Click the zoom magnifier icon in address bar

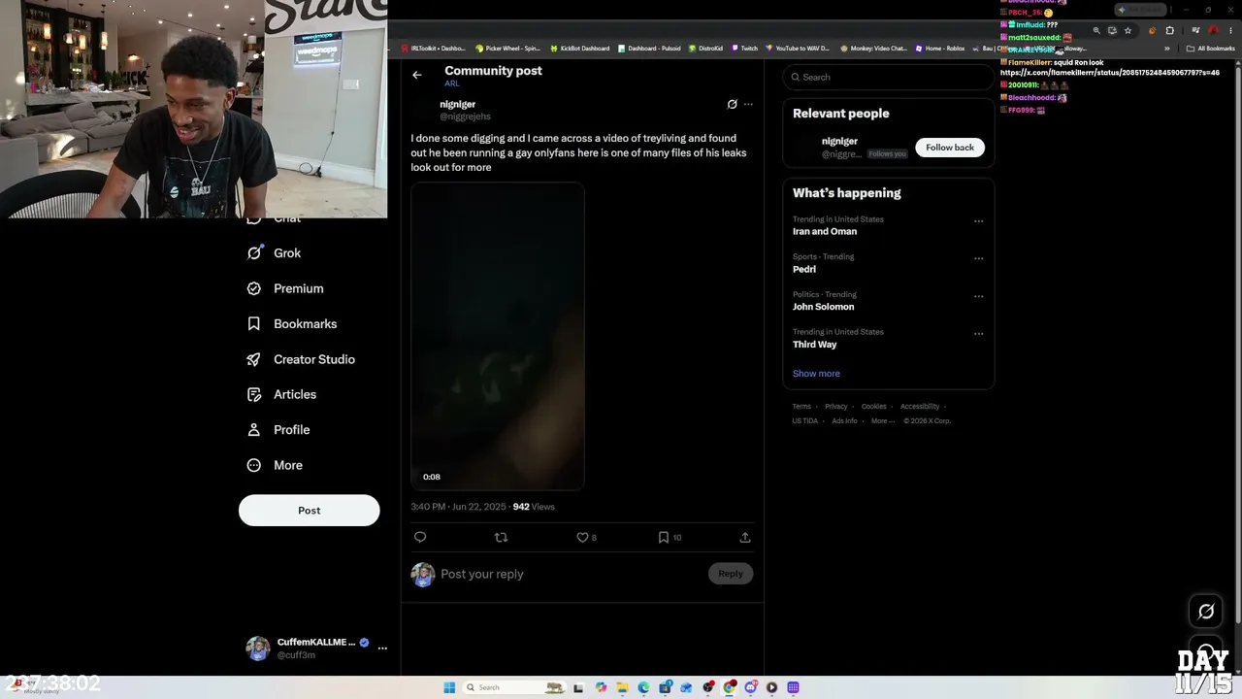coord(1096,31)
